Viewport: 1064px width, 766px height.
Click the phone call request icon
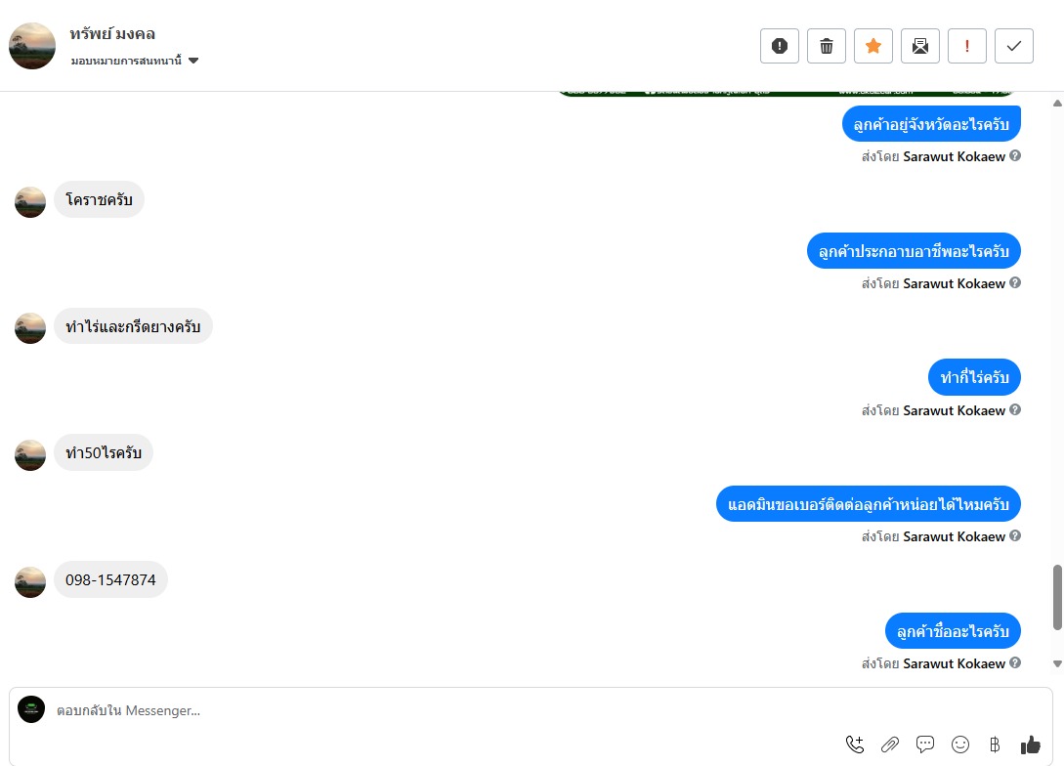point(854,745)
